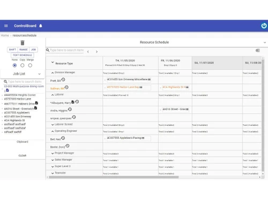
Task: Select the Son Driveway job in list
Action: tap(18, 116)
